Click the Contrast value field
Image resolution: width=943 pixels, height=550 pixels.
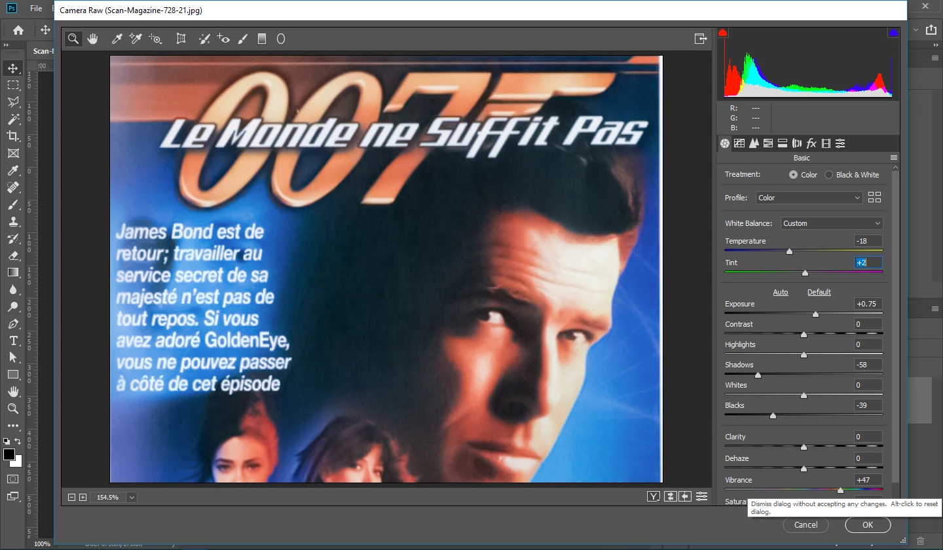tap(868, 324)
